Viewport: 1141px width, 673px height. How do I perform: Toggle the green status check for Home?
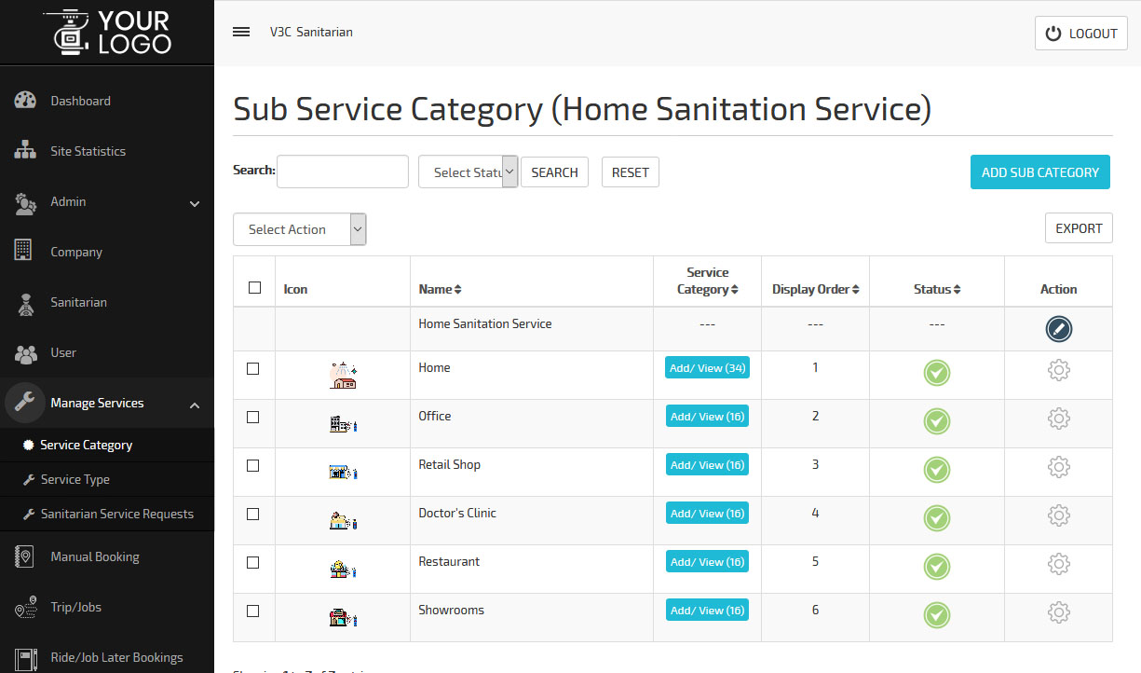pyautogui.click(x=936, y=373)
